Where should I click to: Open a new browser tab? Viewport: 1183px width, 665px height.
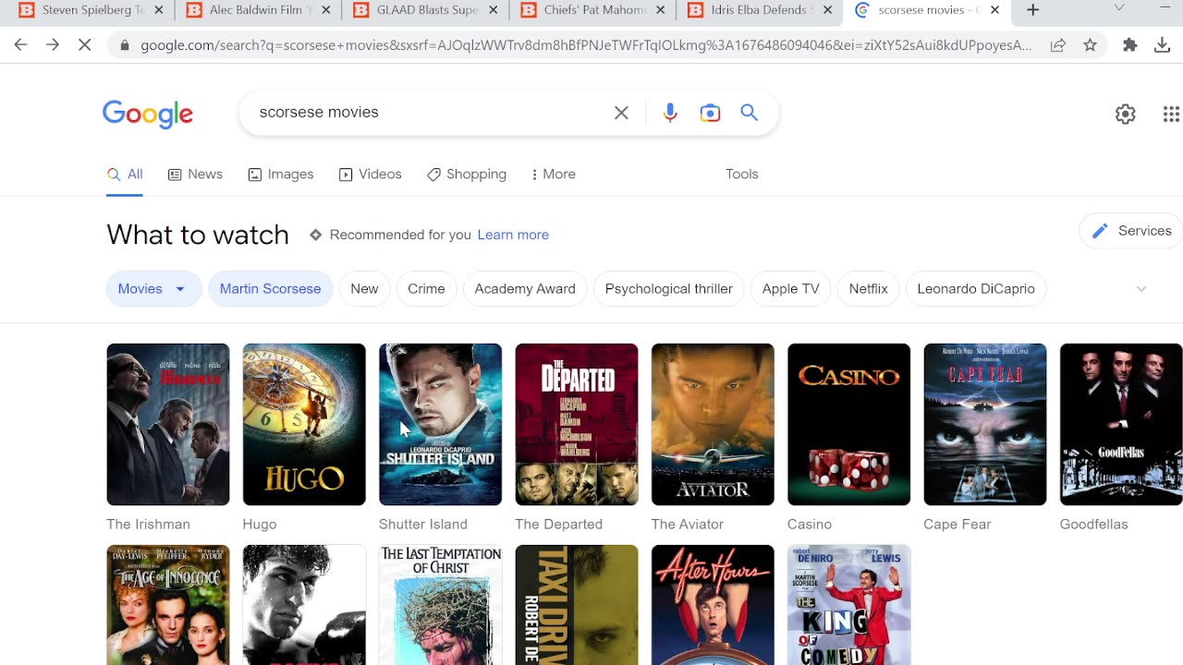coord(1033,10)
